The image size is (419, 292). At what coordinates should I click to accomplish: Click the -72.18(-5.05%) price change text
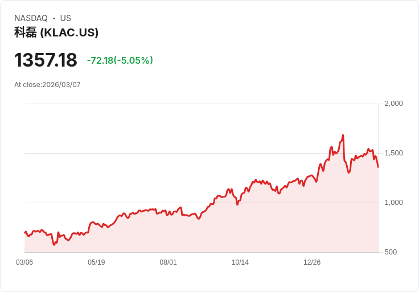(x=120, y=60)
